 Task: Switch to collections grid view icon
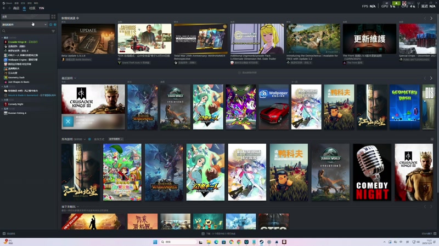point(53,17)
